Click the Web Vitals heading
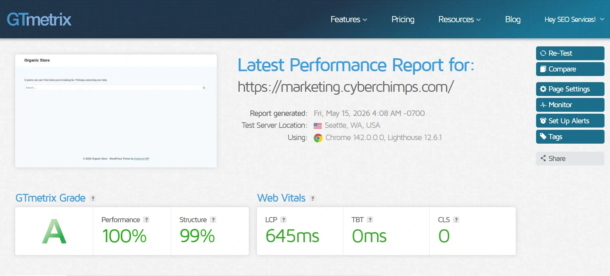This screenshot has height=276, width=610. point(281,198)
